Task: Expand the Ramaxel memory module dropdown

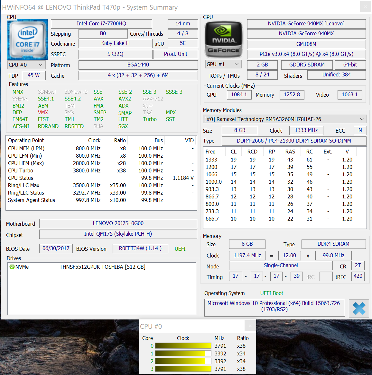Action: point(285,119)
